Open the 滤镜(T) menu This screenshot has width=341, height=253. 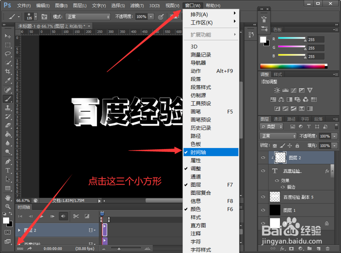[x=137, y=5]
